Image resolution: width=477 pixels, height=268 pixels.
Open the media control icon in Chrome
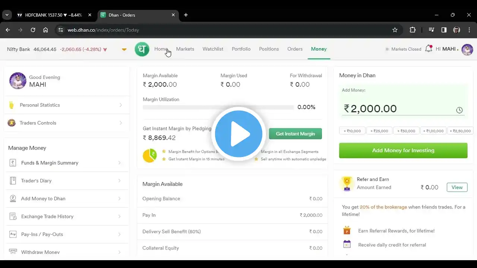(431, 30)
